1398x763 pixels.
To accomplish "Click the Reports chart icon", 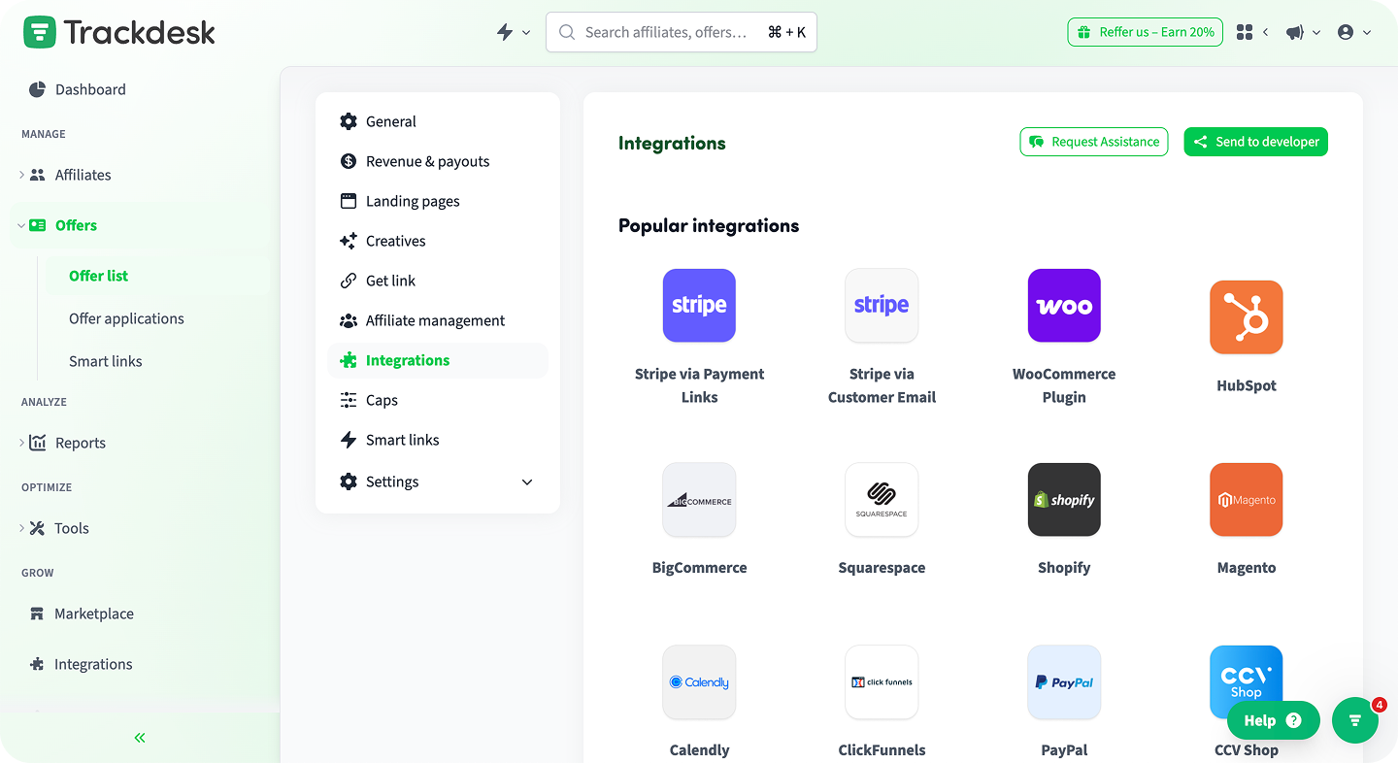I will [x=38, y=443].
